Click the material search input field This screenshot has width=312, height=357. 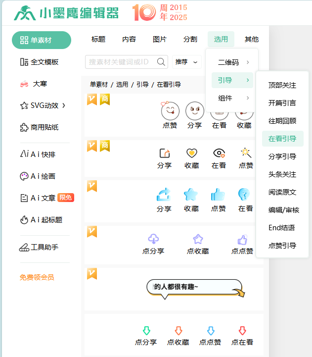pyautogui.click(x=121, y=62)
